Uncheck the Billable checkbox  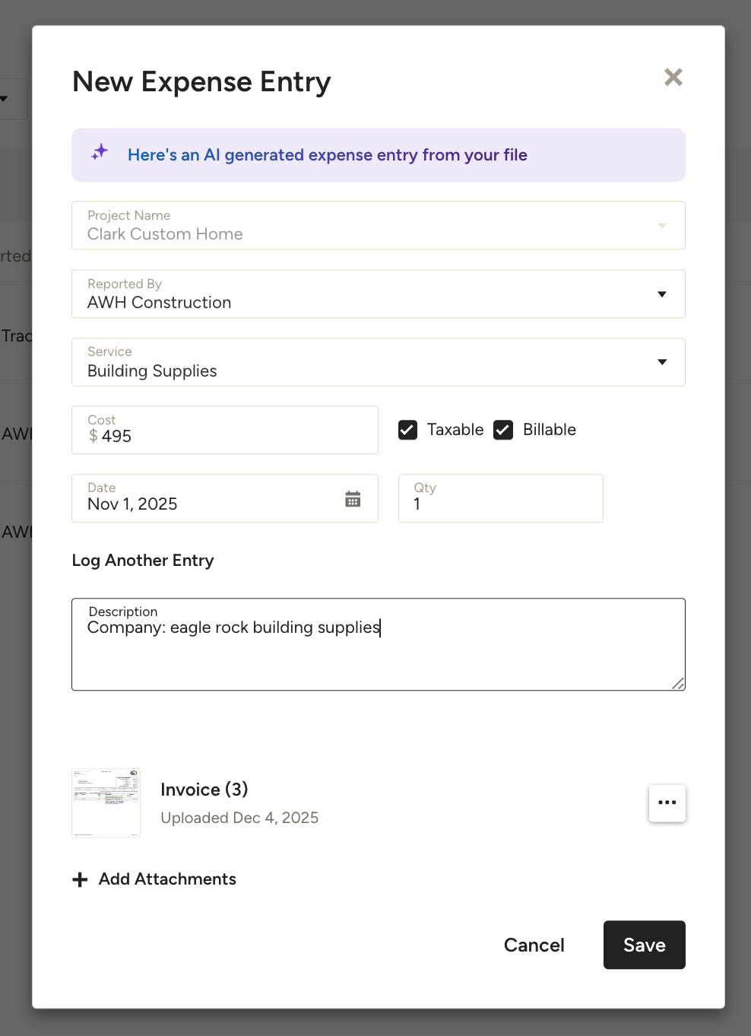click(503, 430)
